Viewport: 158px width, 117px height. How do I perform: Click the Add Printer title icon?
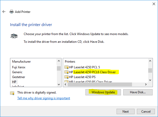pyautogui.click(x=12, y=12)
